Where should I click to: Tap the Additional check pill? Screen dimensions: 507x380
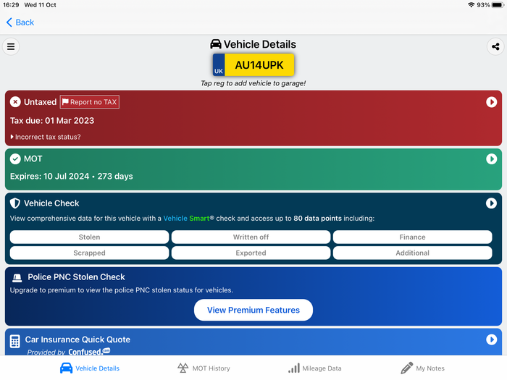click(413, 253)
